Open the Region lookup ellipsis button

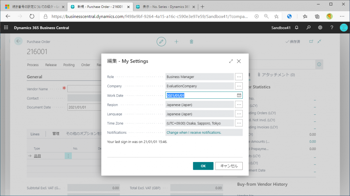click(x=239, y=104)
